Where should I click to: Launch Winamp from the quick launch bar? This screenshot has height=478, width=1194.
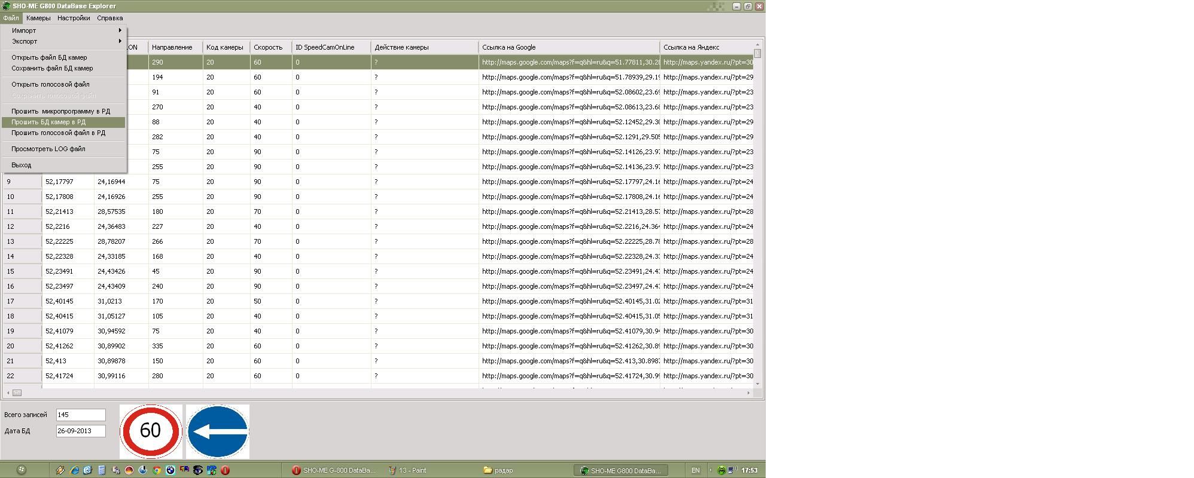coord(60,470)
